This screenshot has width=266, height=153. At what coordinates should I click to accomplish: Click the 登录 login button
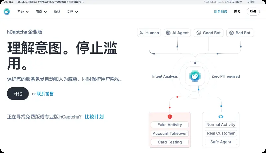tap(253, 12)
